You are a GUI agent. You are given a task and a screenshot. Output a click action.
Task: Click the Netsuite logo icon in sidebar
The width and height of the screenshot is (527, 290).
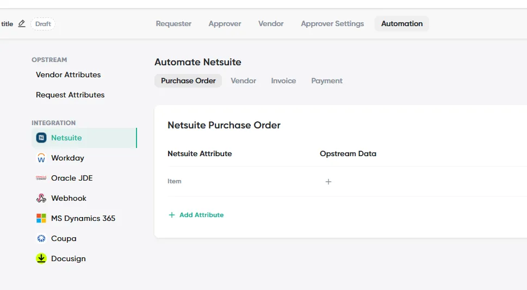tap(41, 138)
